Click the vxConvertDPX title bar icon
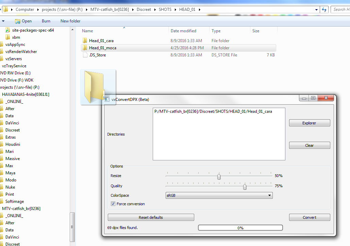Image resolution: width=350 pixels, height=246 pixels. tap(107, 100)
